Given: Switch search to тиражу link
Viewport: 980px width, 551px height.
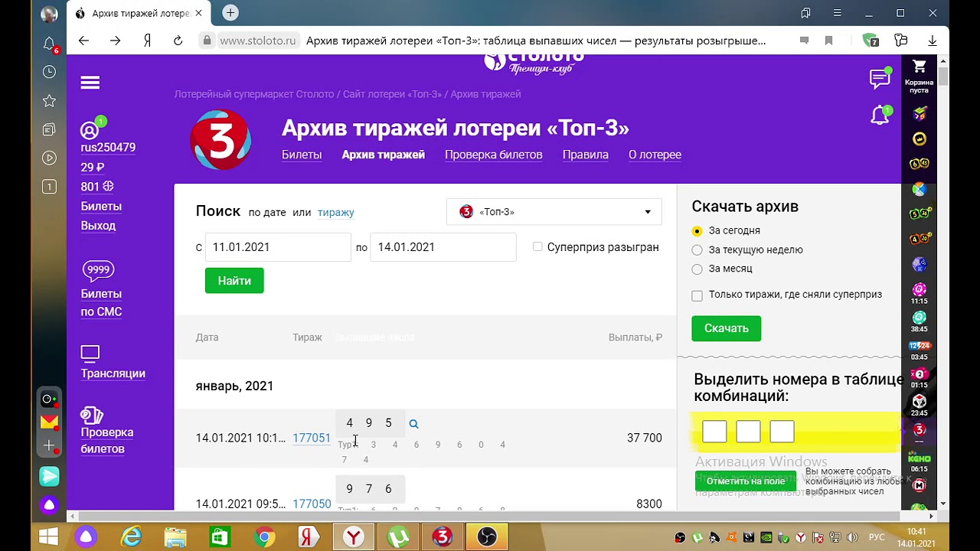Looking at the screenshot, I should [336, 213].
